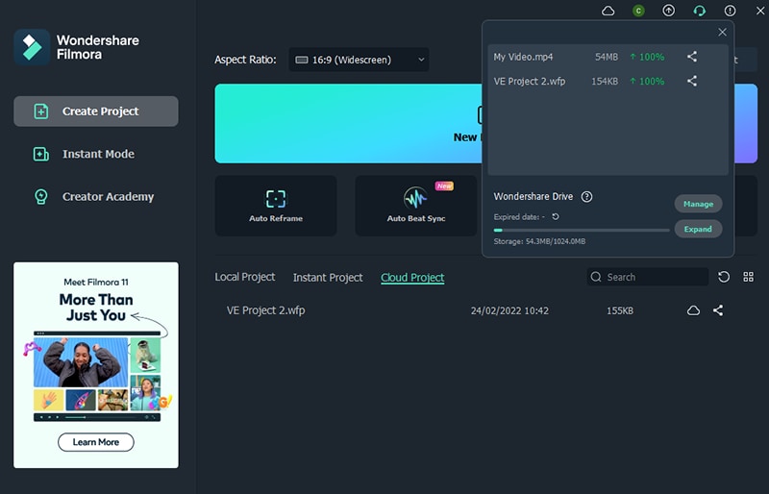Share VE Project 2.wfp in cloud project list
Viewport: 769px width, 494px height.
[x=718, y=310]
